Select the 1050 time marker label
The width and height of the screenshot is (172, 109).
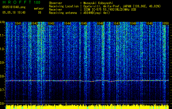[165, 23]
